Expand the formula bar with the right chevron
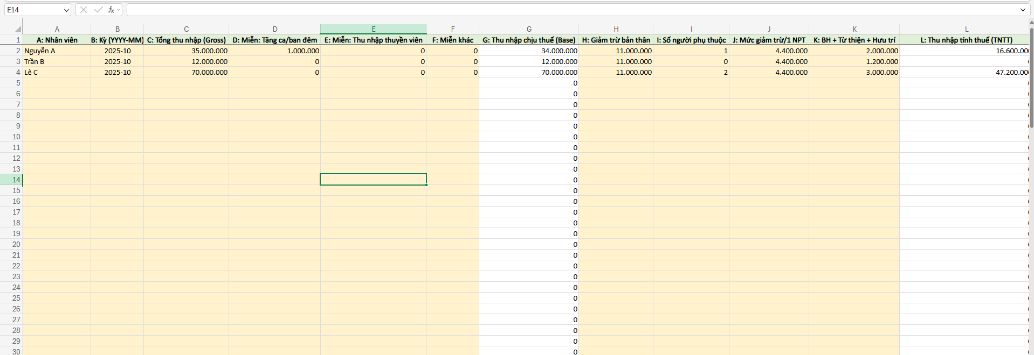 click(x=1023, y=10)
